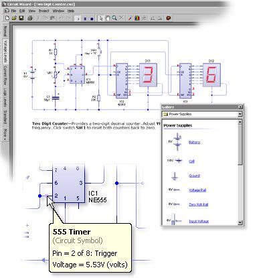Screen dimensions: 261x278
Task: Click the Input Voltage link
Action: (199, 221)
